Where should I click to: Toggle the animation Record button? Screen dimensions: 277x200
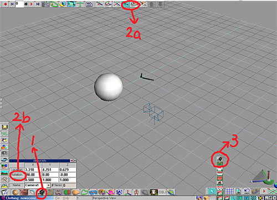(x=6, y=4)
